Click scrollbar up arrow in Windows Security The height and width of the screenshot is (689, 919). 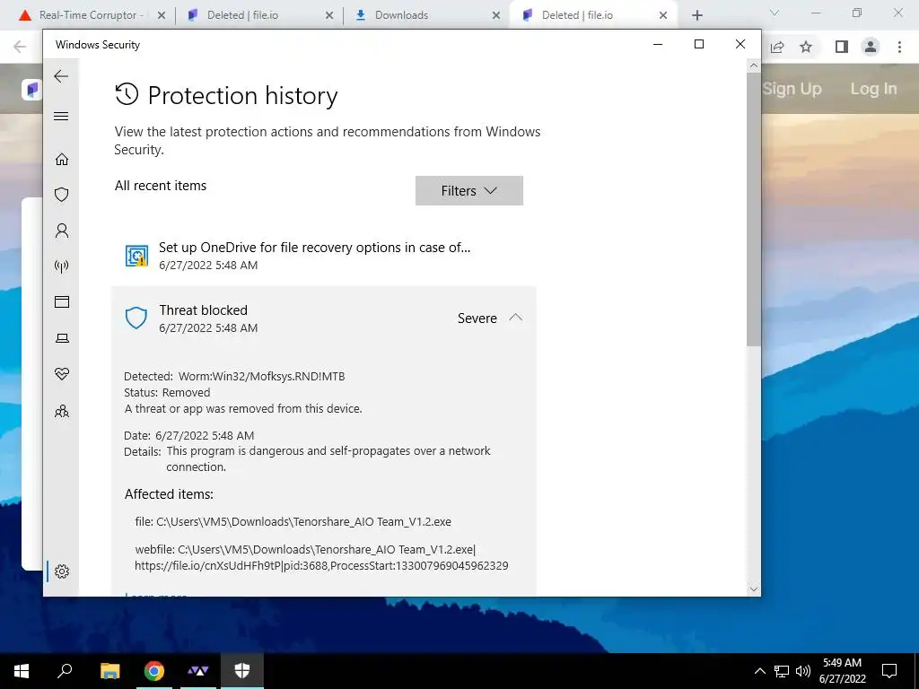pos(754,65)
